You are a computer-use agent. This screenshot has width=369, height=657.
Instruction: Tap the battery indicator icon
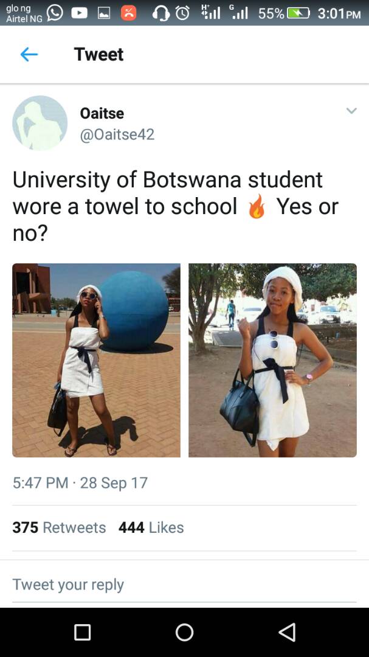pos(298,13)
